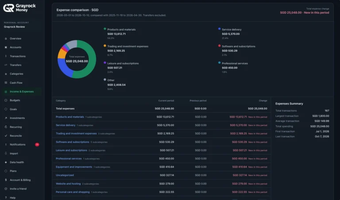
Task: Click the Grayrock Money logo
Action: [19, 8]
